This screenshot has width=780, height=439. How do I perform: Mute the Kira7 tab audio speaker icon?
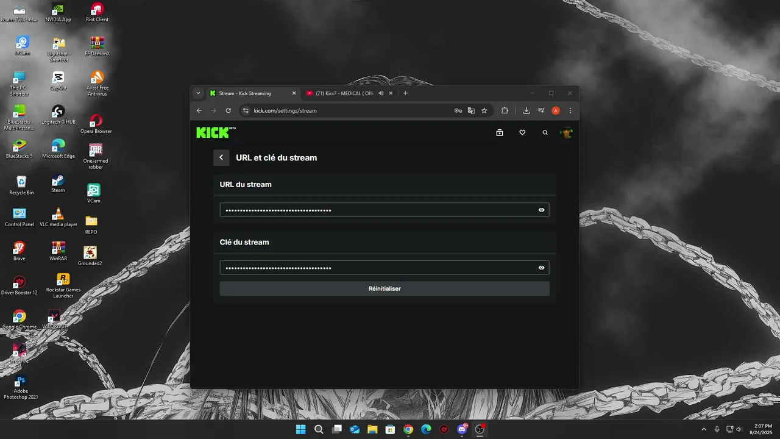381,93
